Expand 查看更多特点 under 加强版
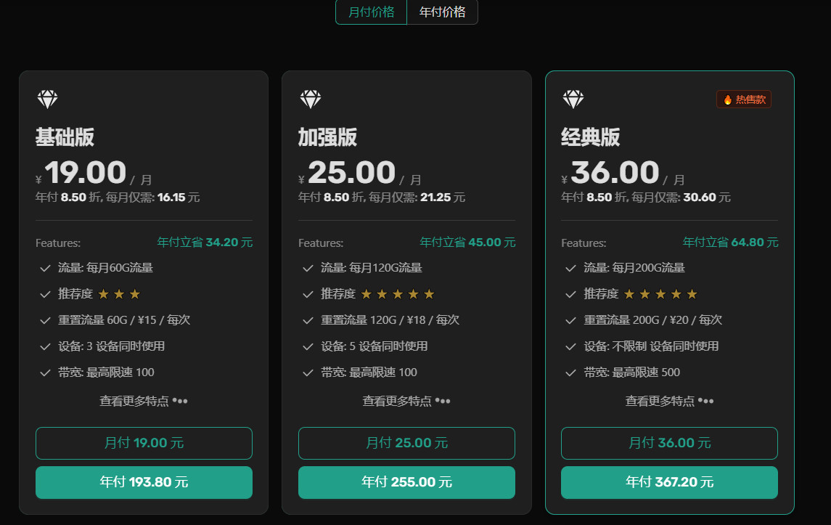This screenshot has height=525, width=831. 406,400
